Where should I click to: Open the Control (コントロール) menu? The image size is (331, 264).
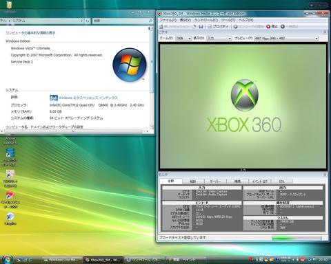pos(206,20)
